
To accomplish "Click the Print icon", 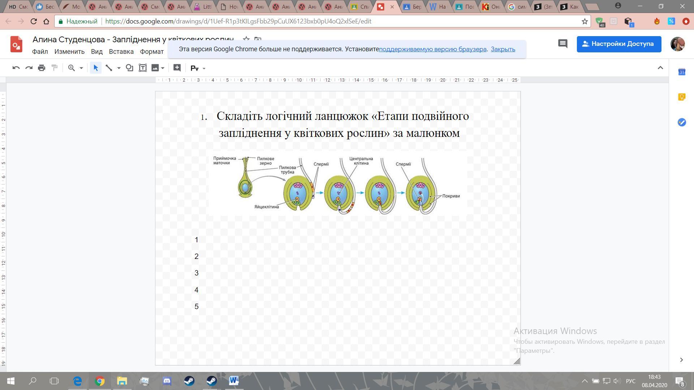I will click(x=42, y=68).
